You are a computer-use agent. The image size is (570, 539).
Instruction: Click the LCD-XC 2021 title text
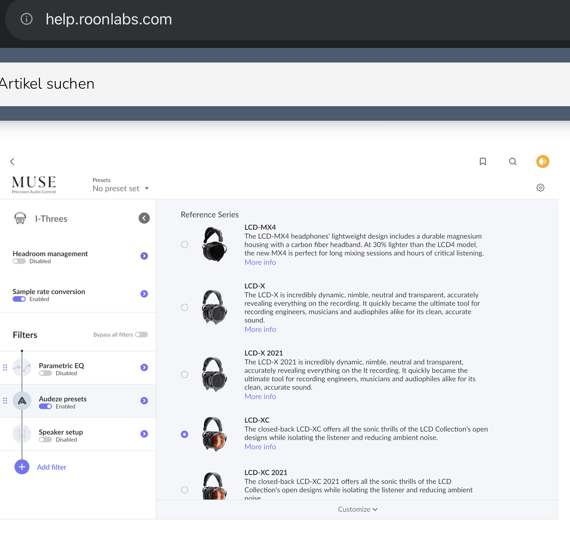pos(266,473)
